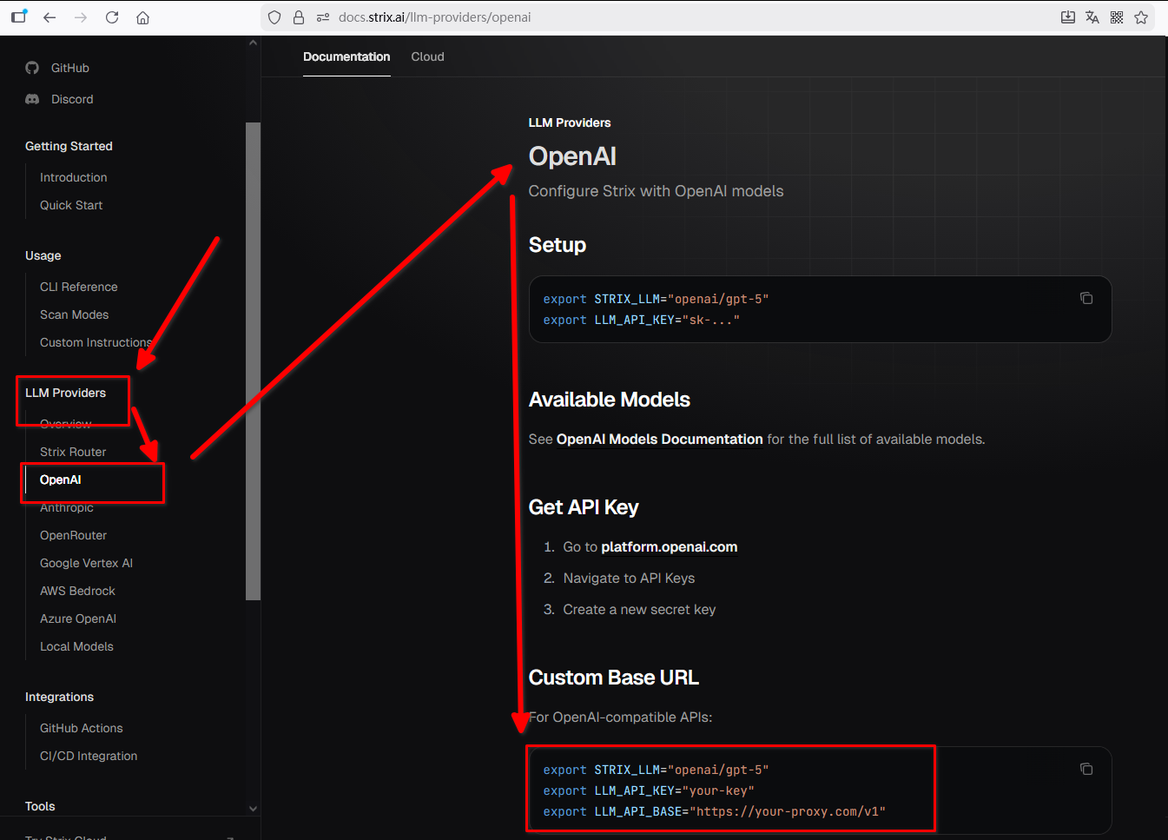Screen dimensions: 1168x840
Task: Bookmark this page with star icon
Action: click(x=1141, y=17)
